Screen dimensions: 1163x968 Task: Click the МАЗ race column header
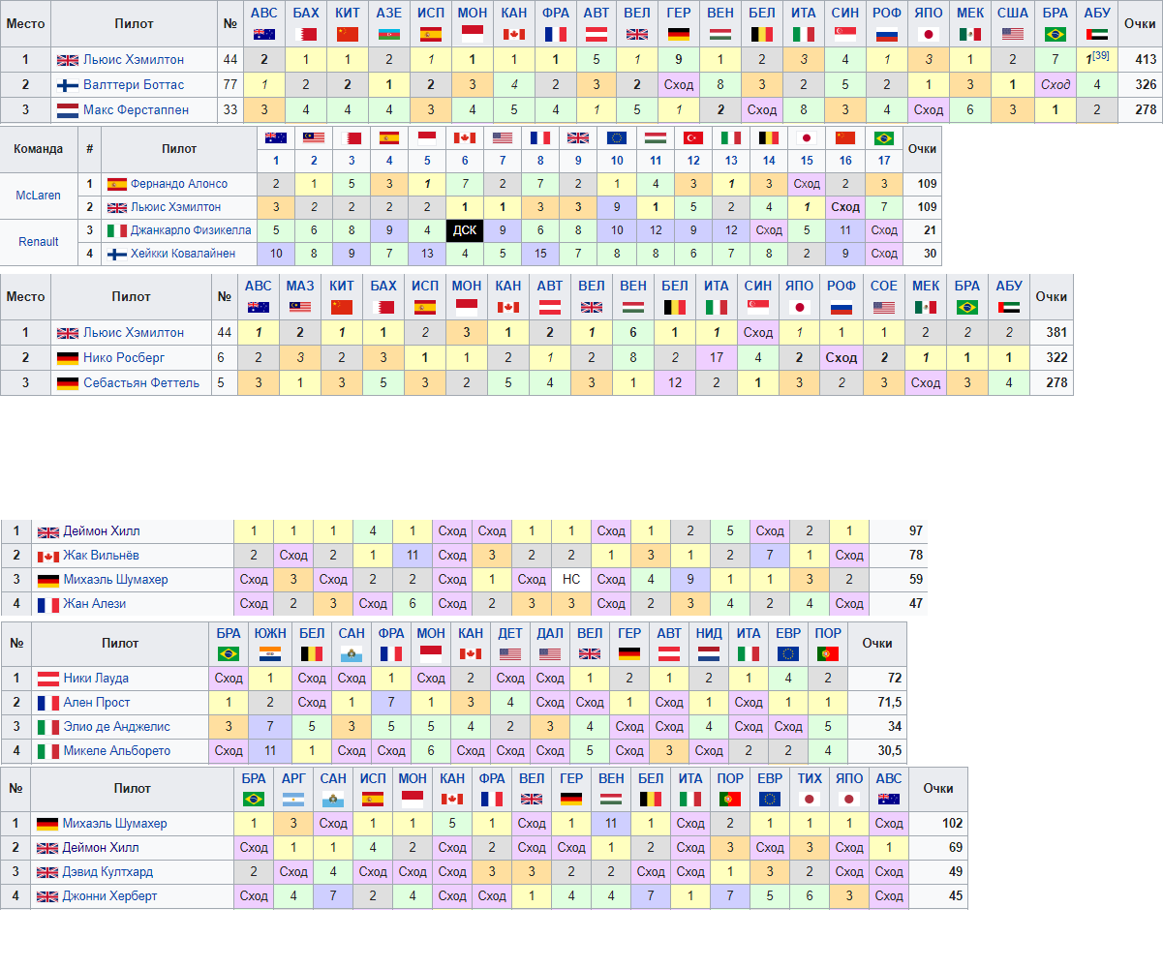coord(300,286)
